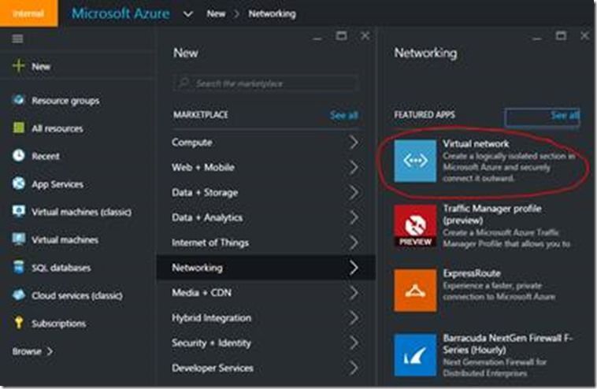Click the Virtual machines monitor icon

18,239
